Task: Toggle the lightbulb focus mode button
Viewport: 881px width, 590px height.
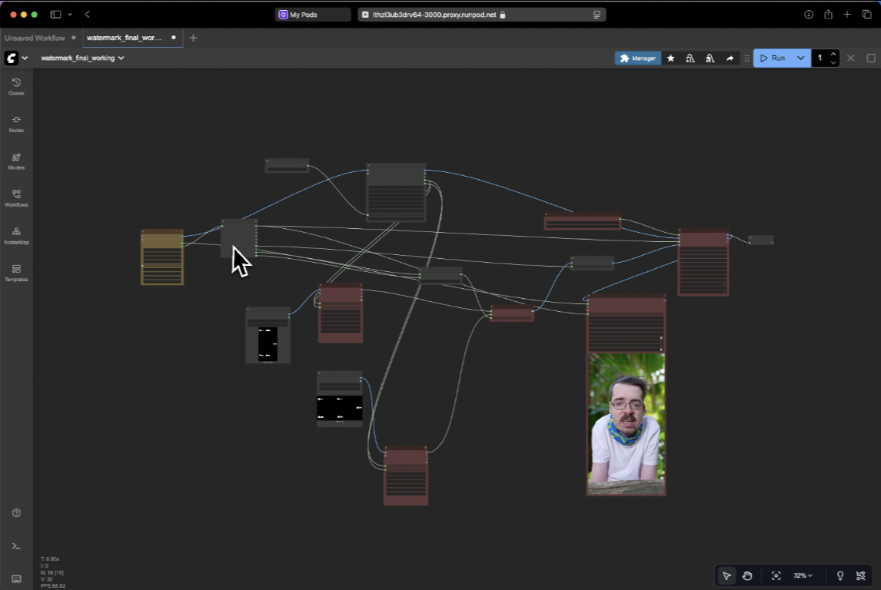Action: 840,575
